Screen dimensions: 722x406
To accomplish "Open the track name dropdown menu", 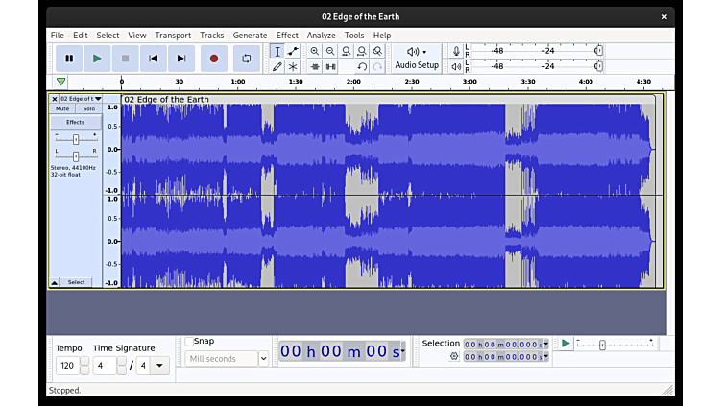I will pyautogui.click(x=97, y=98).
